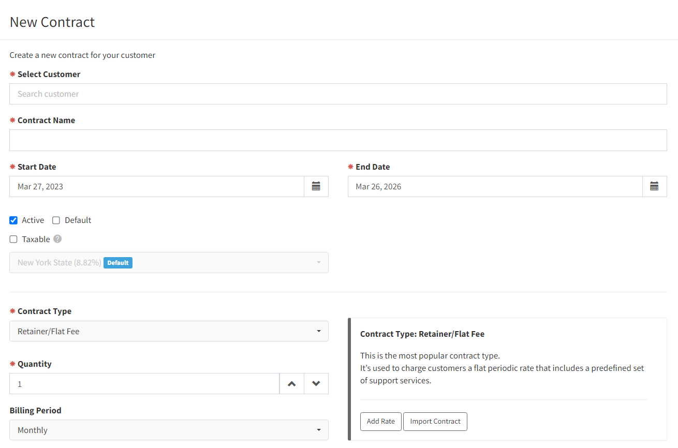Open the Start Date calendar picker
The height and width of the screenshot is (448, 678).
coord(316,186)
